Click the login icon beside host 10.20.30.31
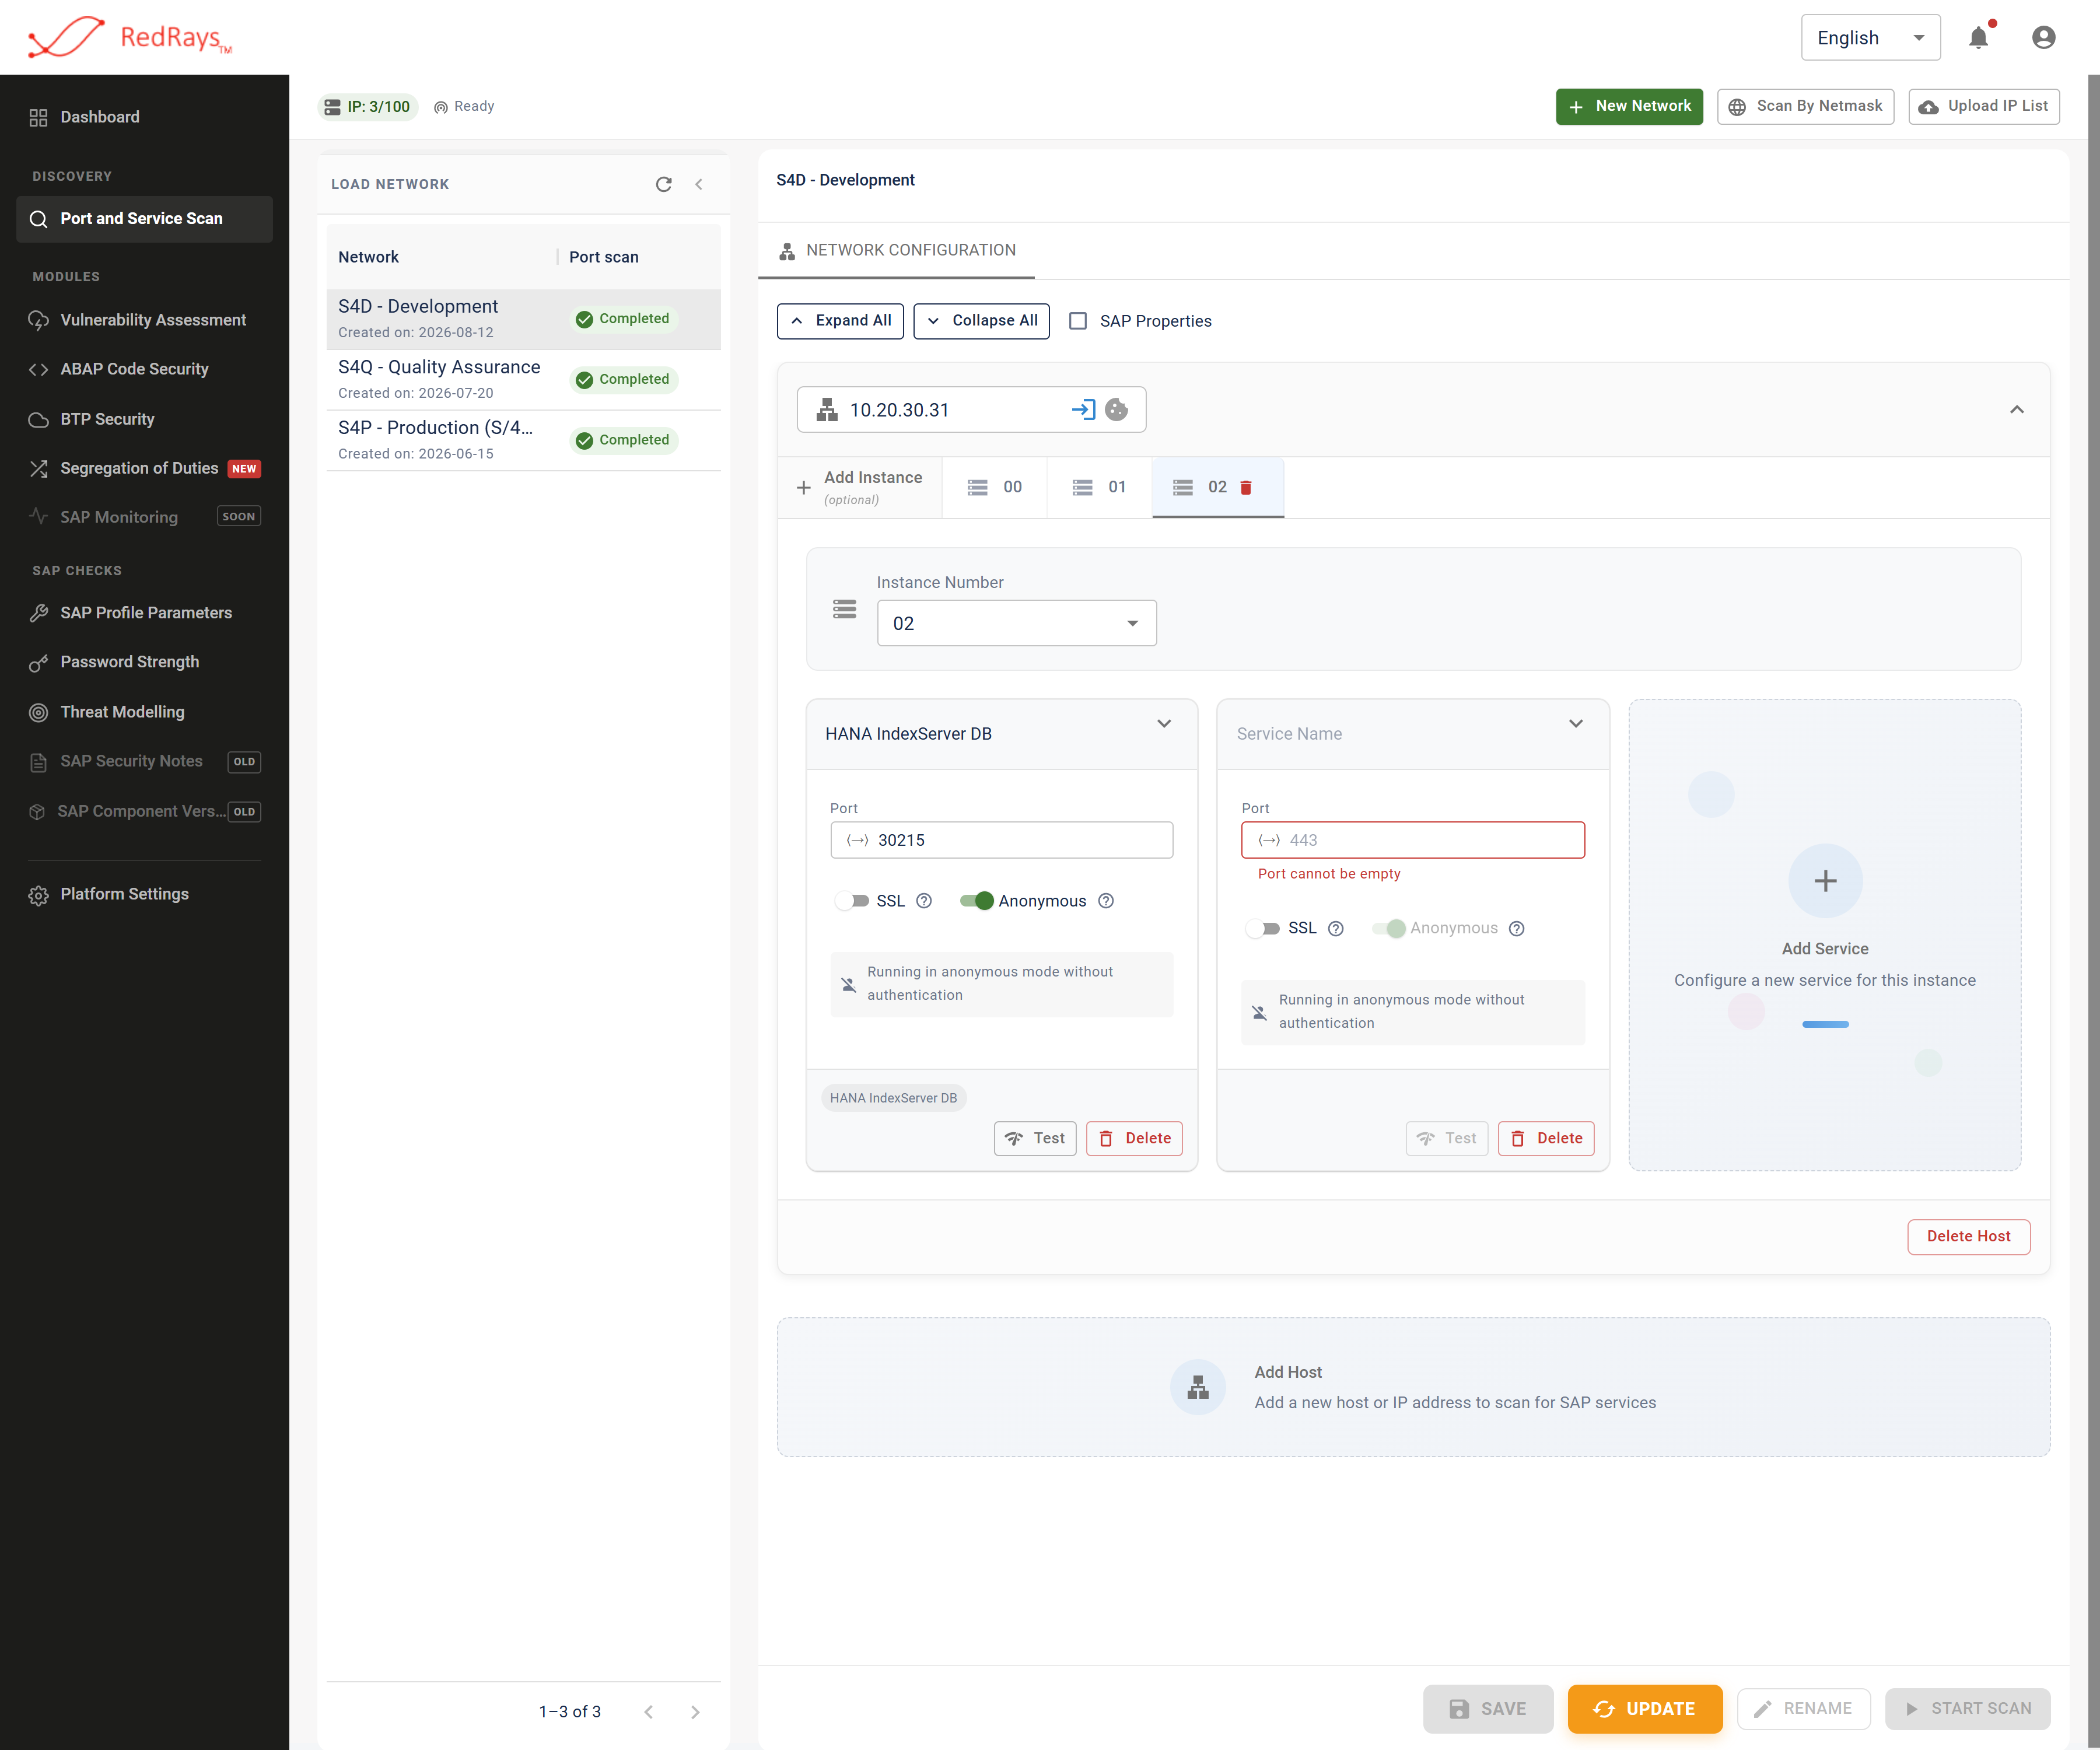Image resolution: width=2100 pixels, height=1750 pixels. click(1083, 409)
